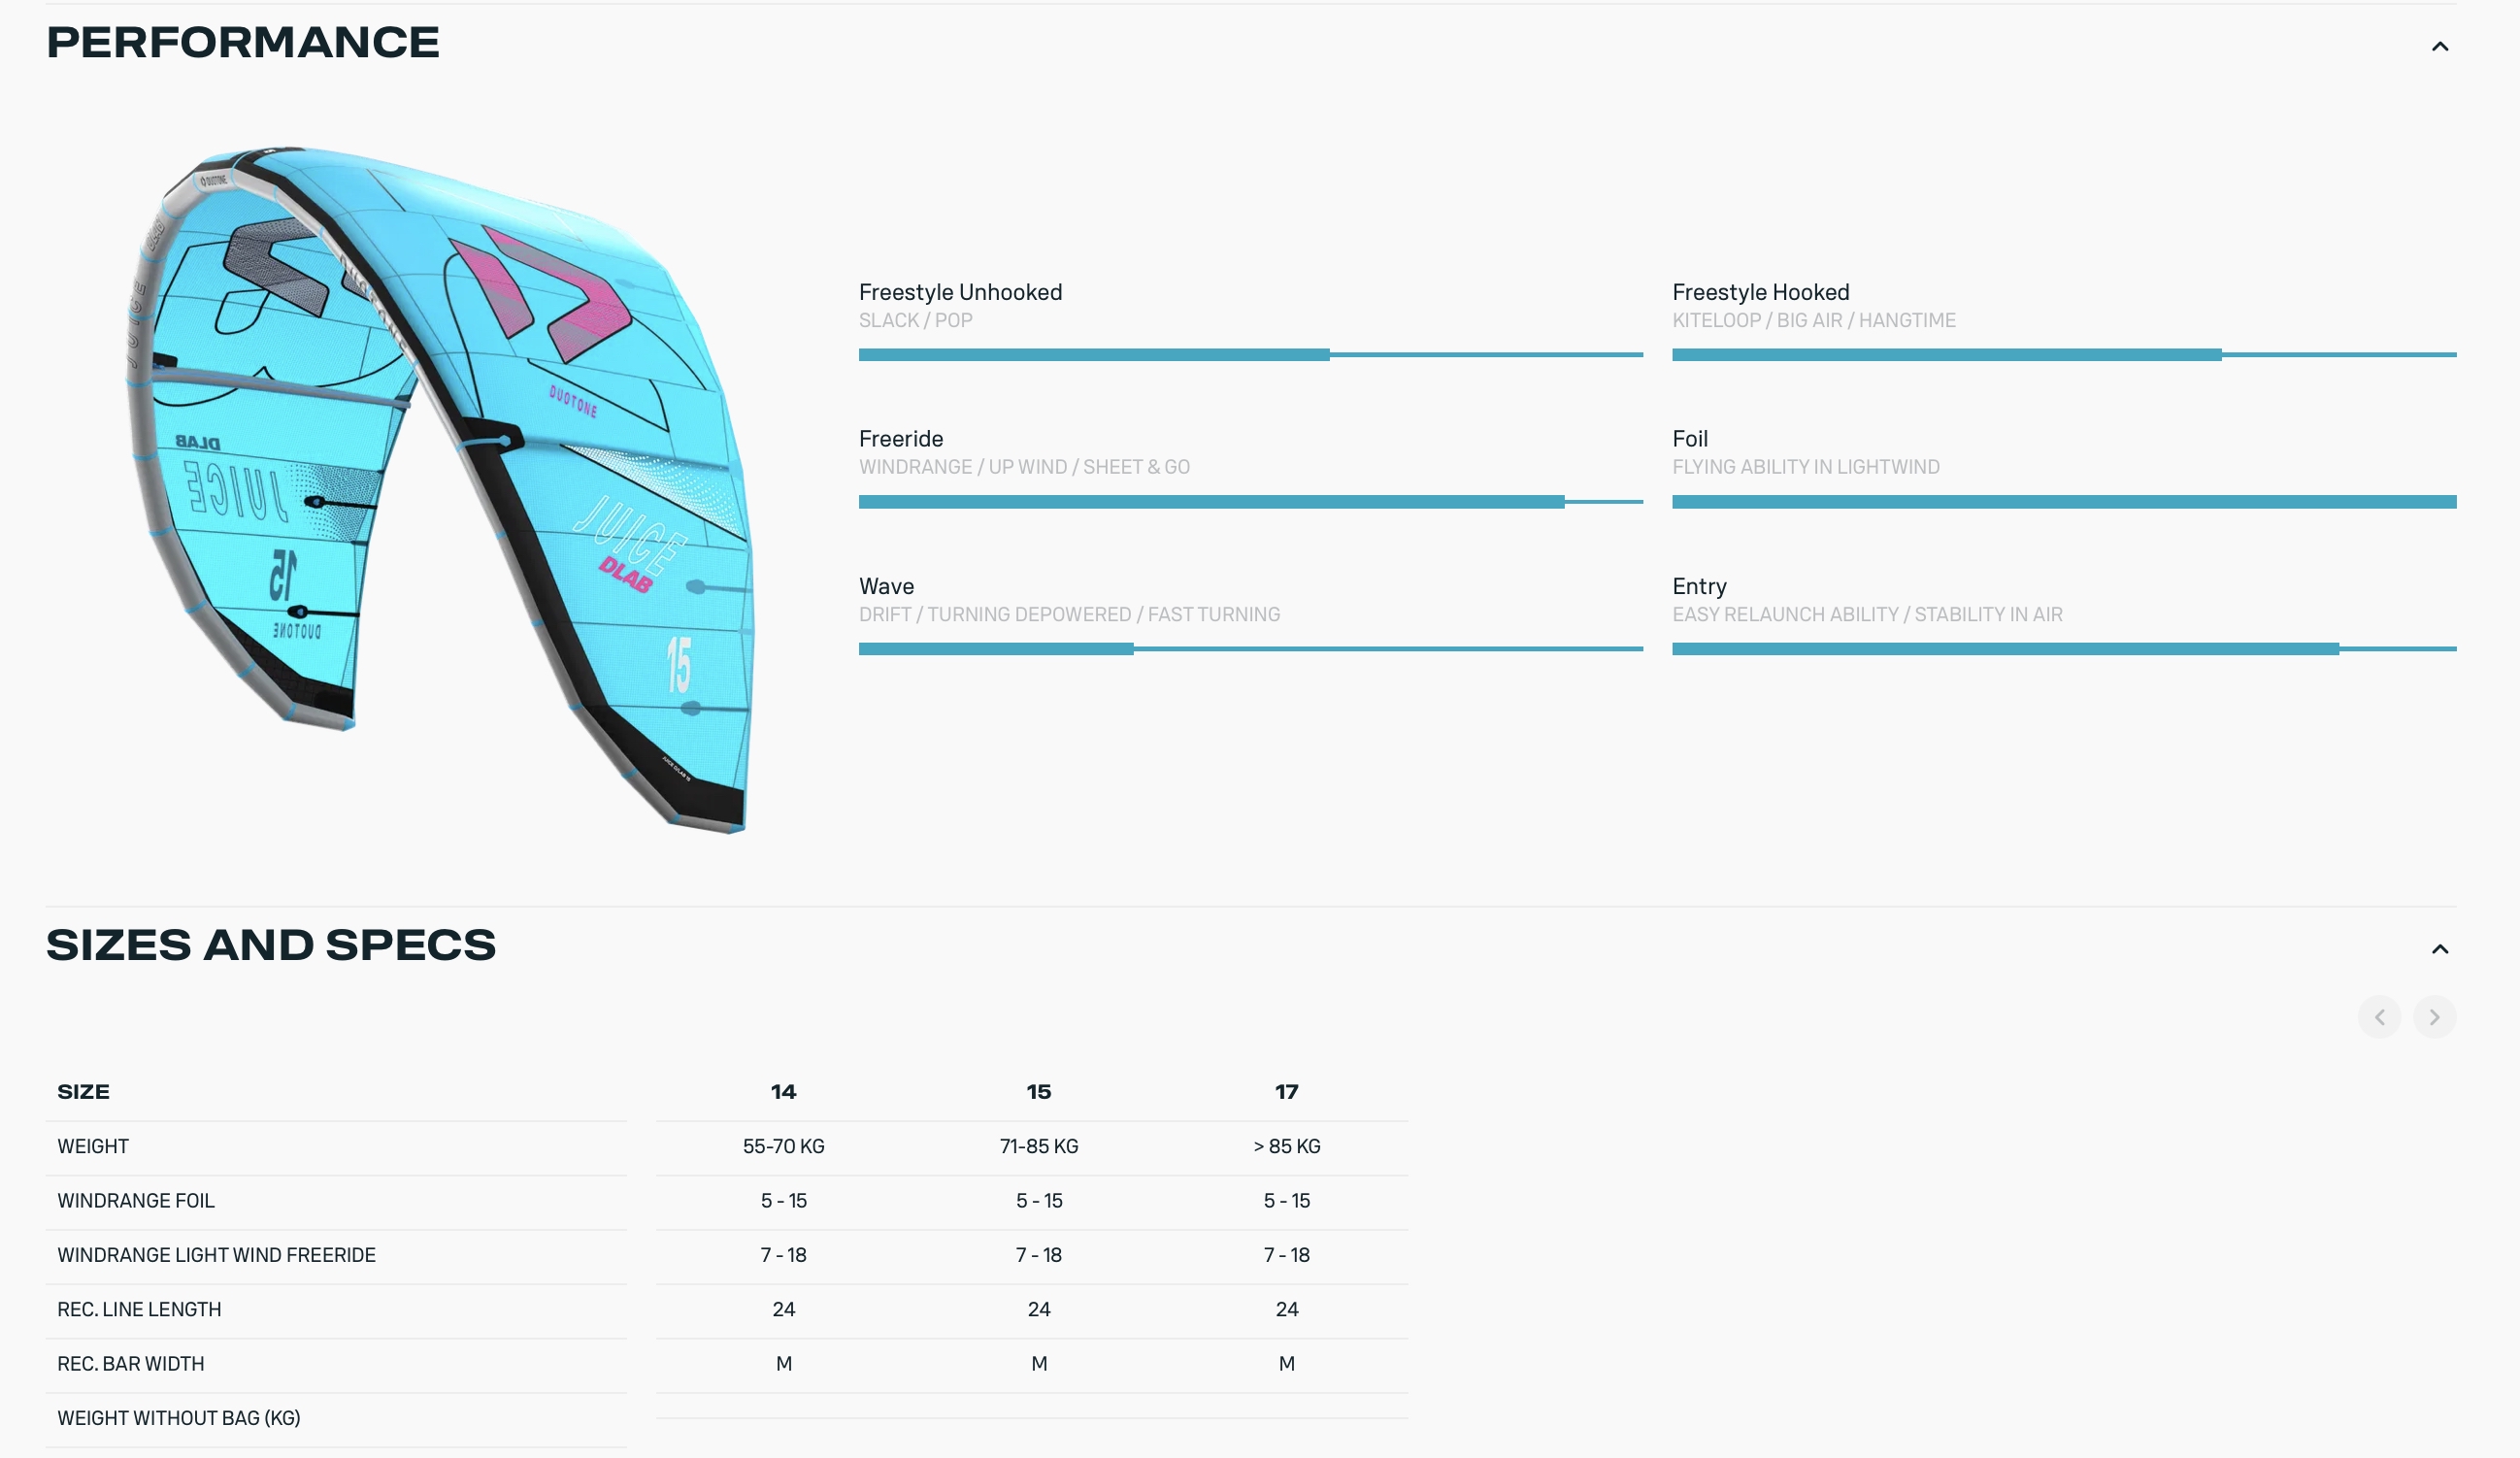Click EASY RELAUNCH ABILITY text
2520x1458 pixels.
(x=1785, y=614)
